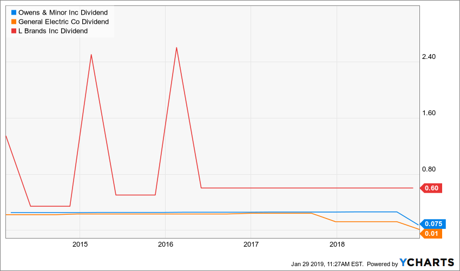460x271 pixels.
Task: Click the 0.80 y-axis label
Action: pyautogui.click(x=428, y=169)
